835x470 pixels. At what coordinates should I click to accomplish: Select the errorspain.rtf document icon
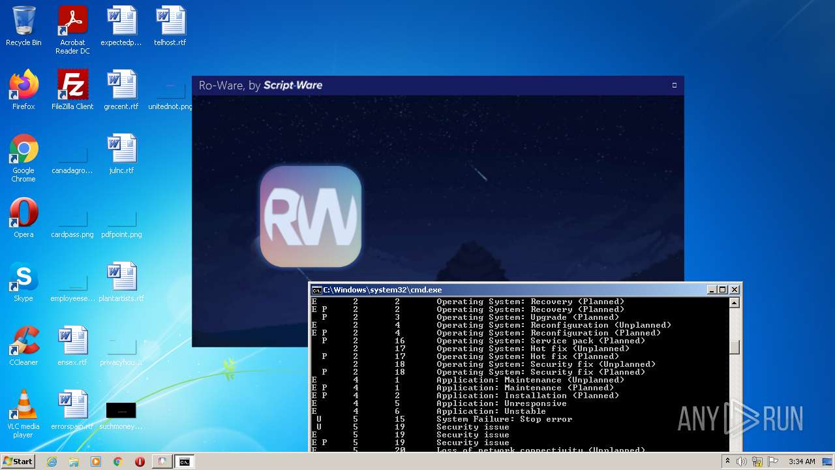[x=72, y=410]
